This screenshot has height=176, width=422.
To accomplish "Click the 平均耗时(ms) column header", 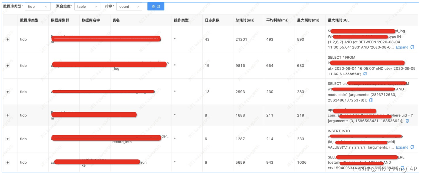I will tap(277, 20).
